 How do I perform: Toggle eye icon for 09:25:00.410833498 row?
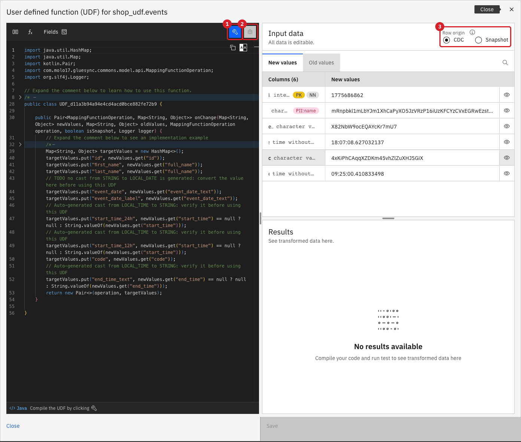click(507, 173)
